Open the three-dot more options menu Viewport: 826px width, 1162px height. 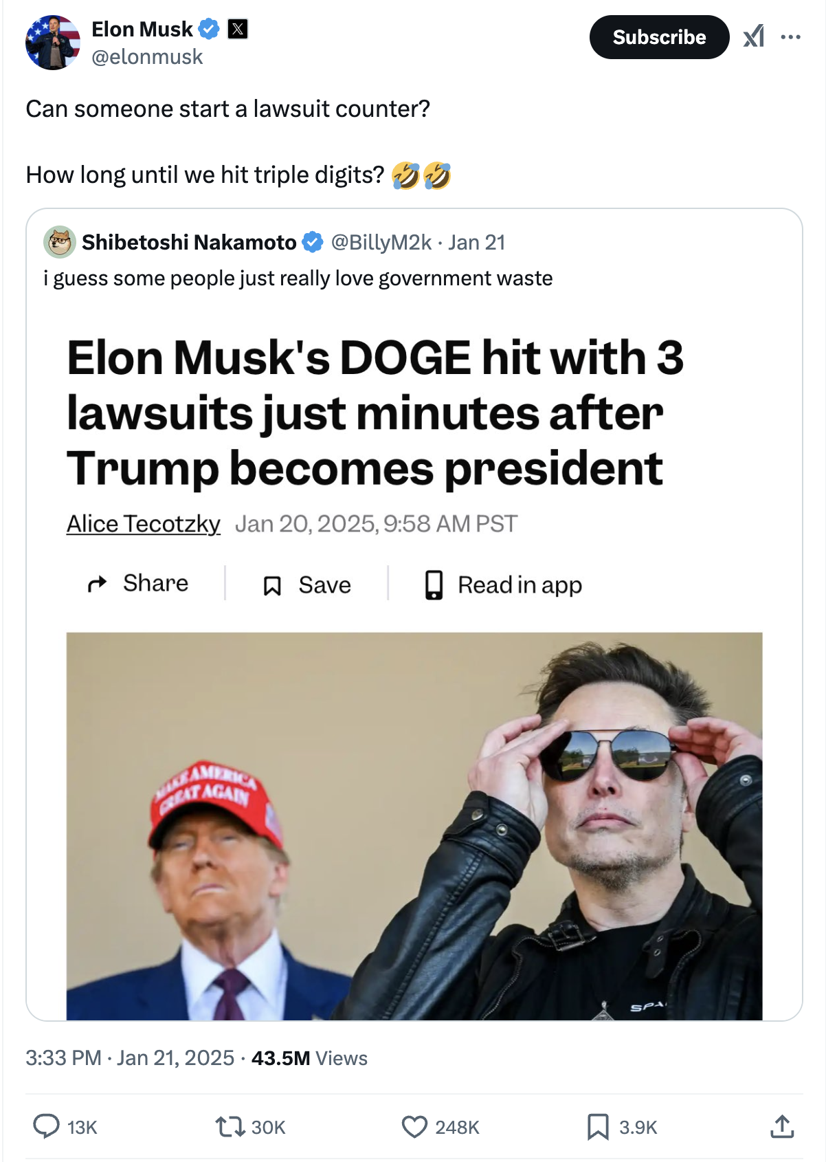tap(791, 37)
